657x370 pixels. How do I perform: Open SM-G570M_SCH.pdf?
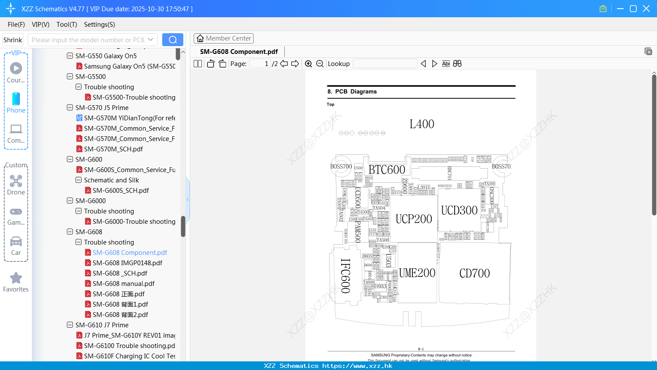[113, 149]
